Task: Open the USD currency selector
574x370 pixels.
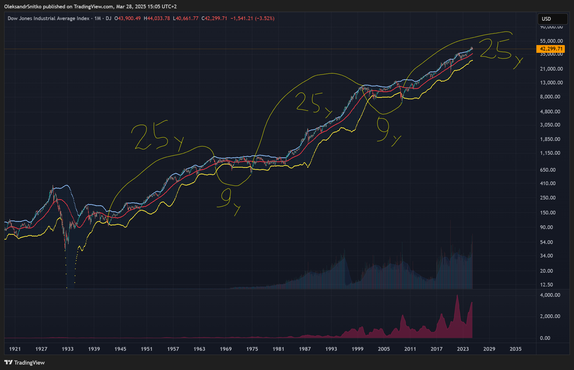Action: coord(552,19)
